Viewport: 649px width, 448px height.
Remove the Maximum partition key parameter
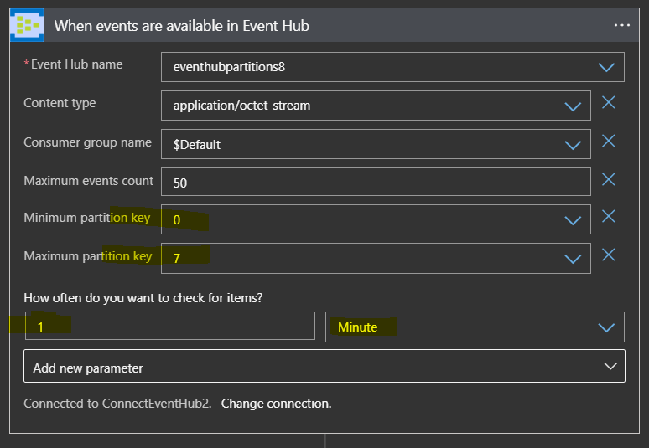click(x=609, y=255)
